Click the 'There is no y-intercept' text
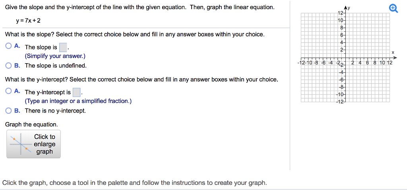Image resolution: width=407 pixels, height=190 pixels. [x=55, y=111]
